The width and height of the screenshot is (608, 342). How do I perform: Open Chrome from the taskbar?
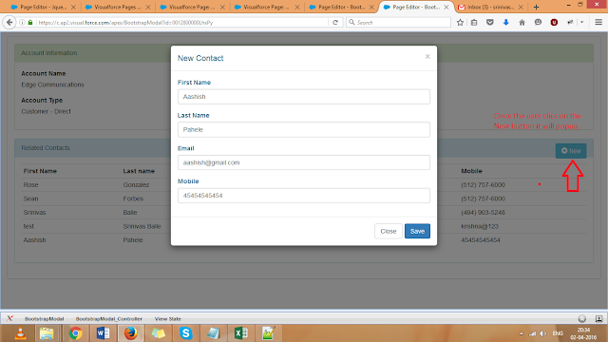[x=76, y=333]
